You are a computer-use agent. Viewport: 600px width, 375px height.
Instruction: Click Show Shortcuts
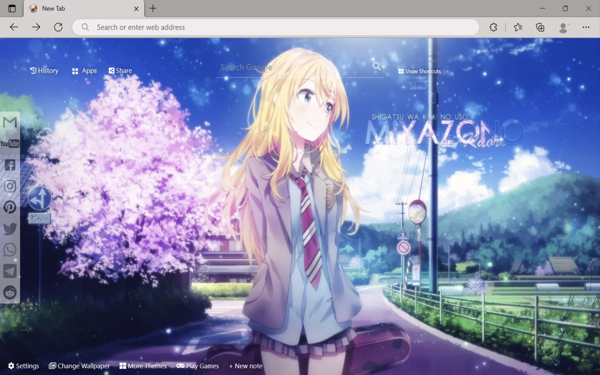point(420,71)
